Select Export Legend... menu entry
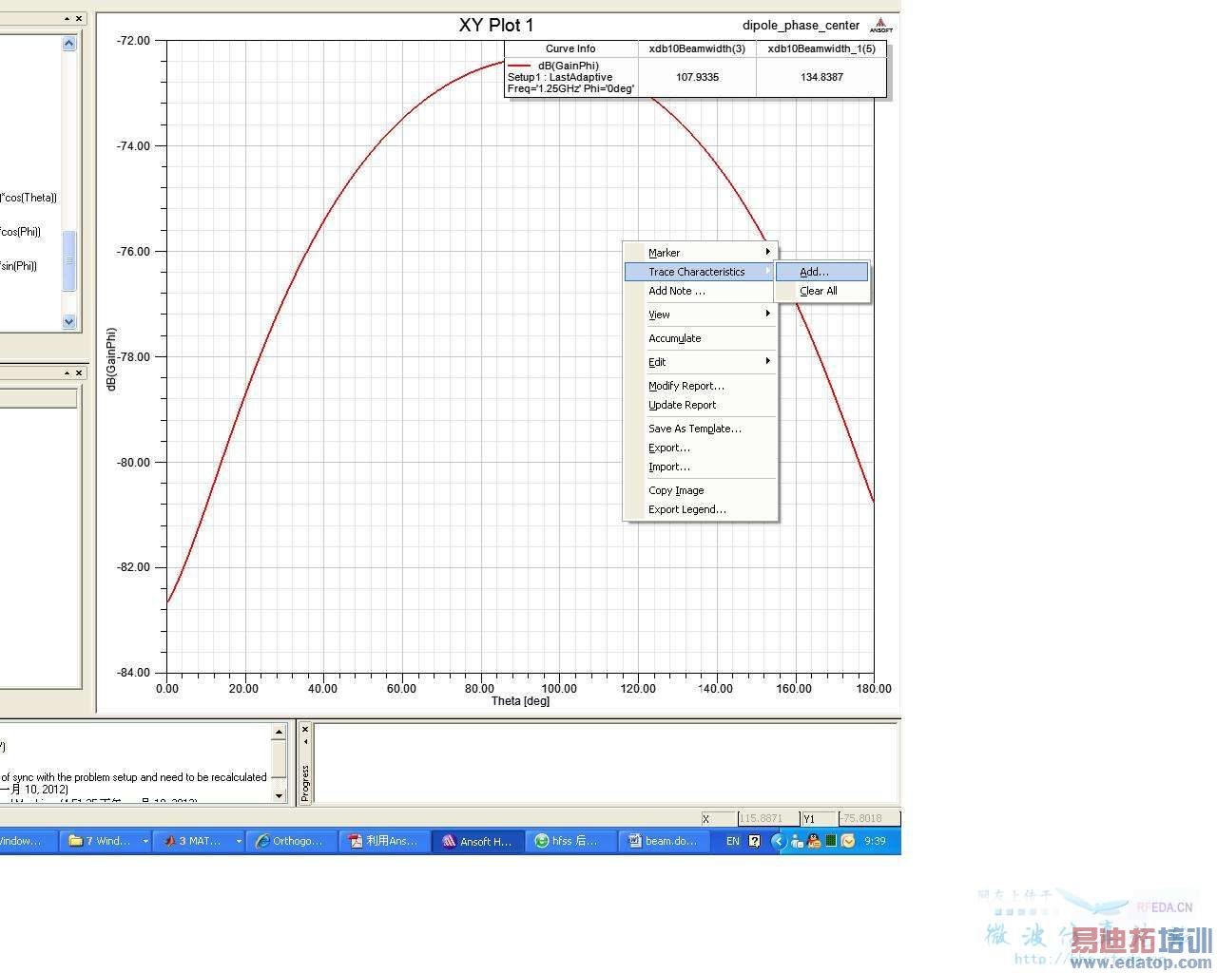This screenshot has width=1217, height=973. [x=687, y=509]
